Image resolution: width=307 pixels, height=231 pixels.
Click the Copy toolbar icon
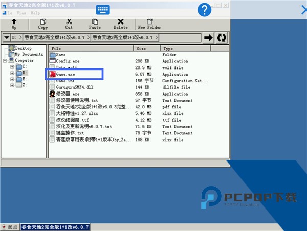click(x=43, y=21)
